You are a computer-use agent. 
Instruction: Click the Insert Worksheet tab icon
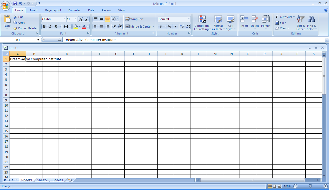tap(70, 180)
